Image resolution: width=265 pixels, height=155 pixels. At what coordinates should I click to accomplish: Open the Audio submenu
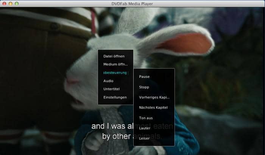click(109, 81)
